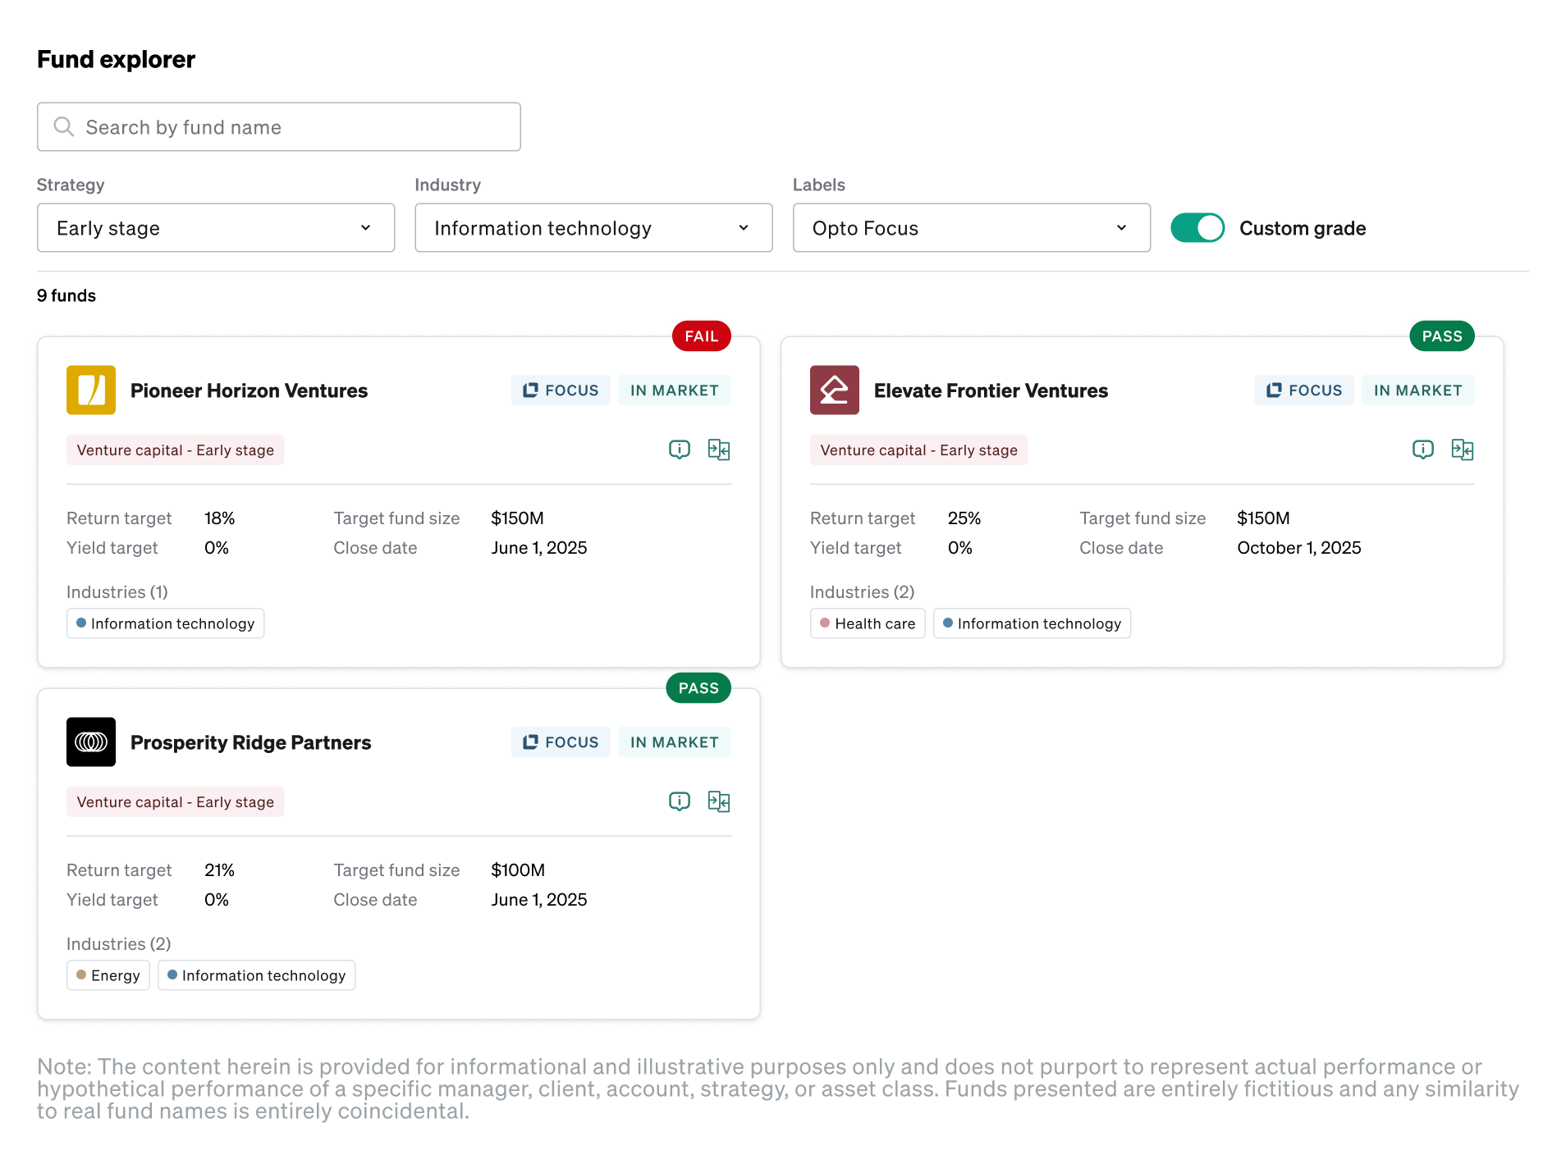Click the black Prosperity Ridge Partners logo
1566x1164 pixels.
tap(91, 742)
